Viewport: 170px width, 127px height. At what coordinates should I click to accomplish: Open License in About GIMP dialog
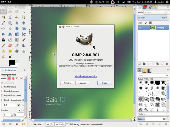pos(82,83)
